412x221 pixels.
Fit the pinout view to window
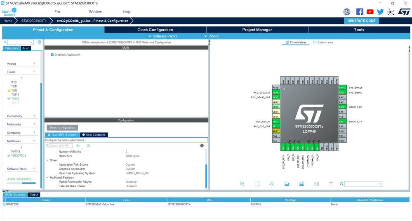257,184
